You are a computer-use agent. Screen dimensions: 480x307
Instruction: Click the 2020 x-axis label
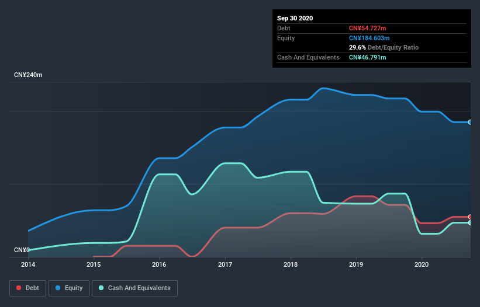click(x=422, y=264)
